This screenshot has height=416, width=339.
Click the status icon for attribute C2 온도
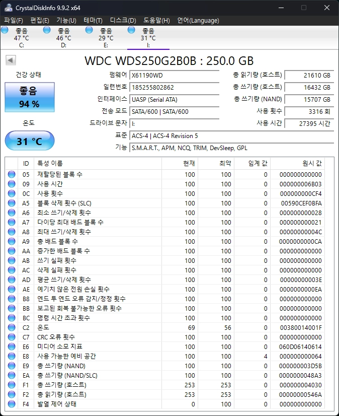pos(12,327)
